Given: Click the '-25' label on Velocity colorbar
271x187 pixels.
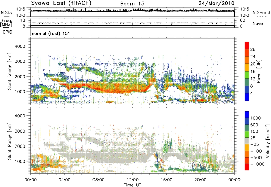Looking at the screenshot, I should coord(255,144).
